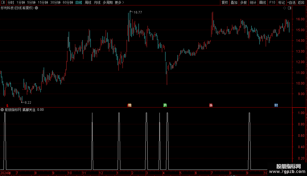The height and width of the screenshot is (176, 307).
Task: Click the 叠加 overlay button
Action: click(x=234, y=2)
